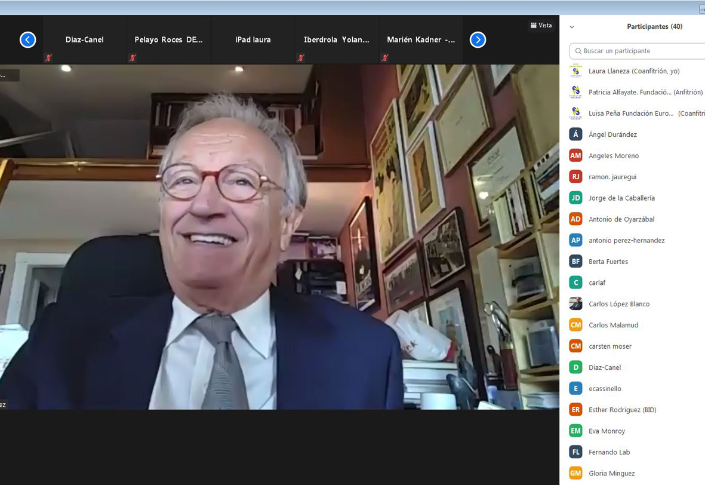
Task: Select the iPad laura video thumbnail
Action: point(253,40)
